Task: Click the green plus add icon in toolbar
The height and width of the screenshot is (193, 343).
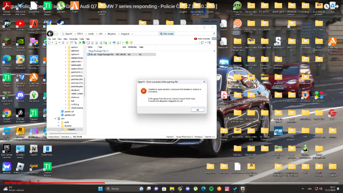Action: [x=127, y=43]
